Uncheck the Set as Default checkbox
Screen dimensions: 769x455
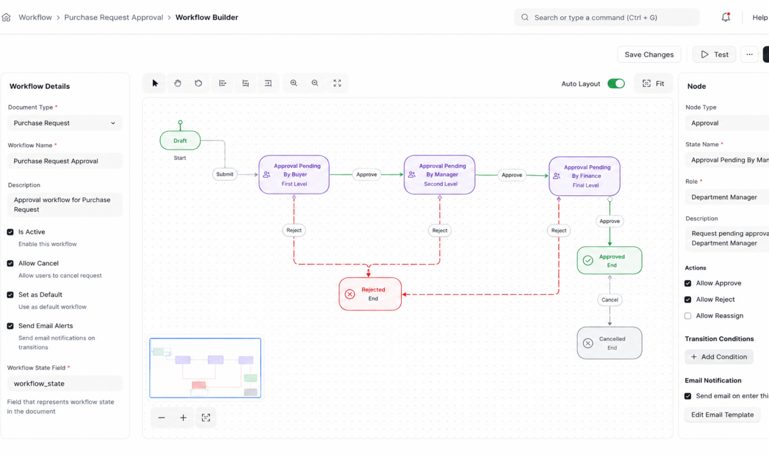click(10, 295)
